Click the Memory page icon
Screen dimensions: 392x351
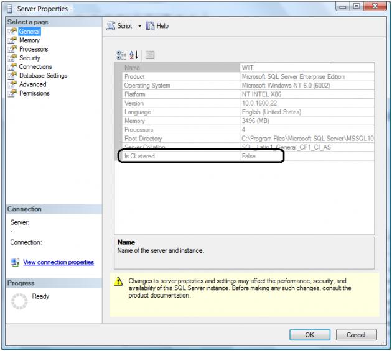pyautogui.click(x=12, y=40)
